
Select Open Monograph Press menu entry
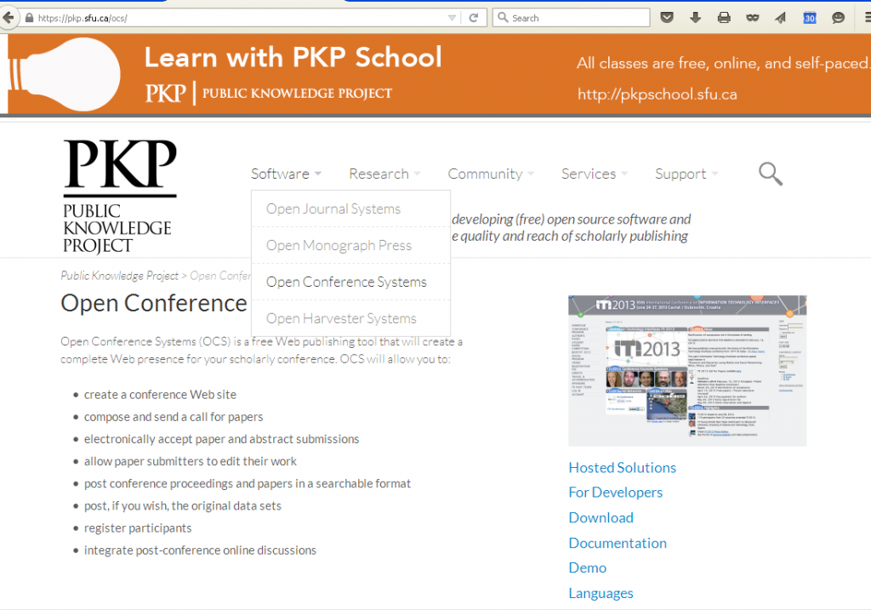[x=339, y=246]
